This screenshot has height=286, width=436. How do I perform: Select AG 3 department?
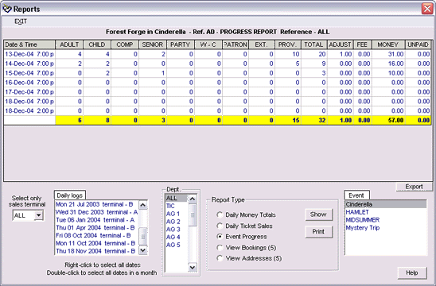click(x=177, y=230)
